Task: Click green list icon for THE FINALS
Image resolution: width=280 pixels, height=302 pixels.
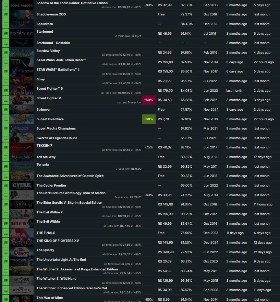Action: (x=6, y=233)
